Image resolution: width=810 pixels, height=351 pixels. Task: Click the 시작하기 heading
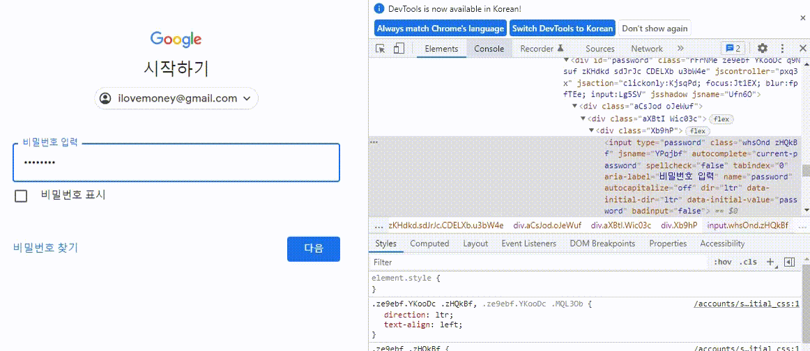tap(176, 69)
